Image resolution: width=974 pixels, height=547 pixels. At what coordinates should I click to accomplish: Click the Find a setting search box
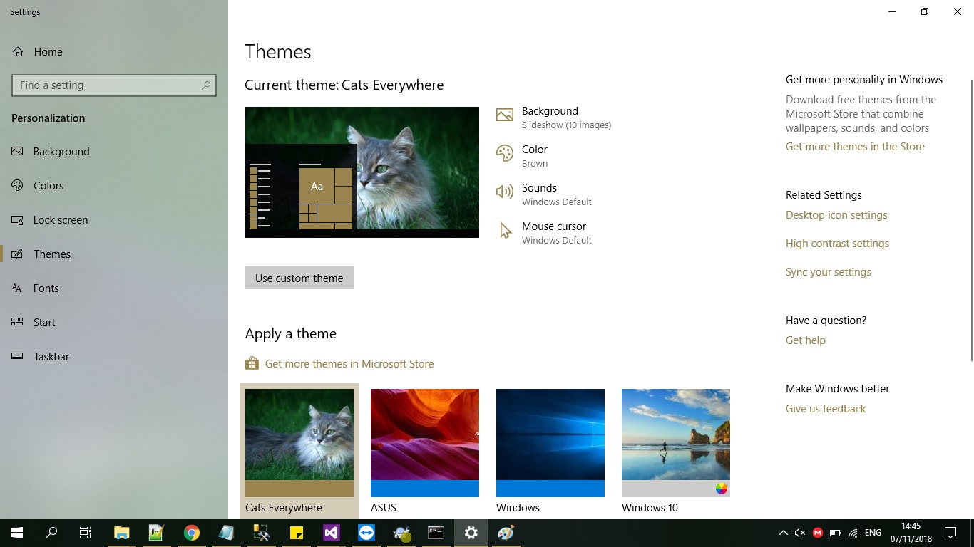click(x=113, y=85)
